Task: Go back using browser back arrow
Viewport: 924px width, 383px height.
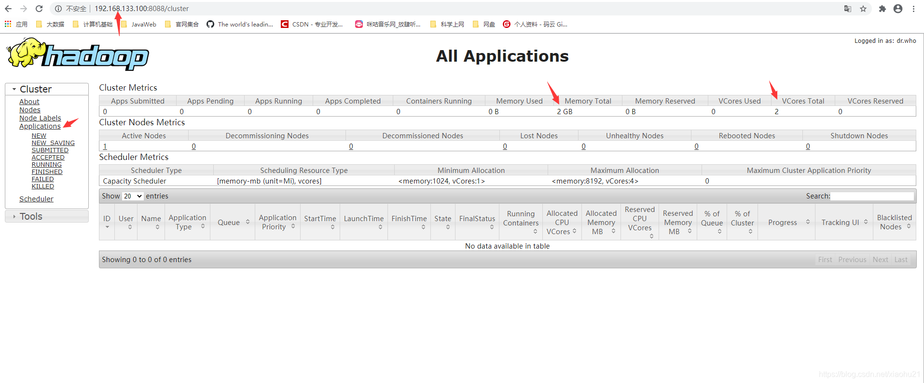Action: 8,9
